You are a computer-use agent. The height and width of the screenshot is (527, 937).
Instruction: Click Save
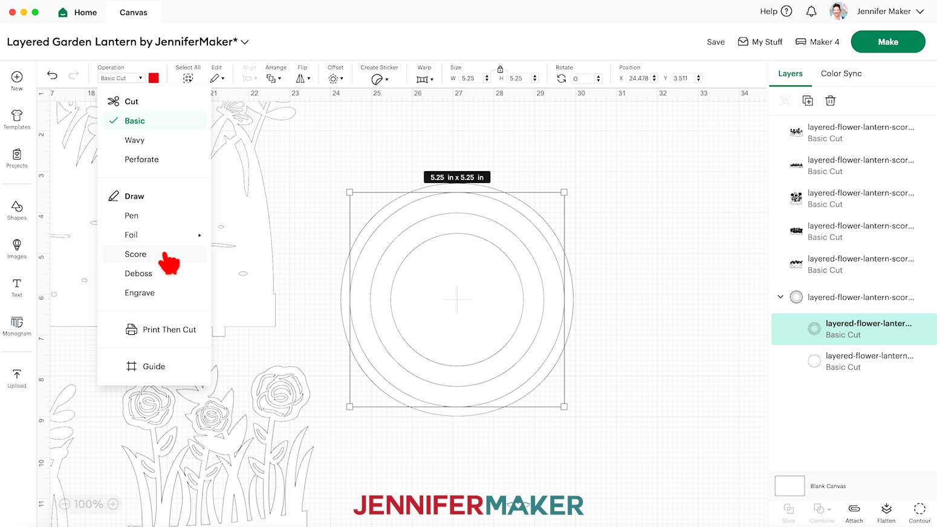716,42
